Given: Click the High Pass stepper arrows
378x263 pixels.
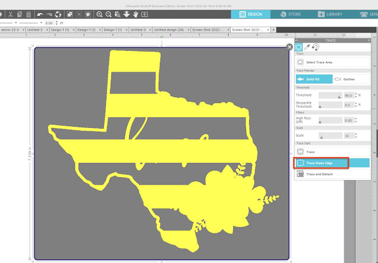Looking at the screenshot, I should tap(356, 120).
